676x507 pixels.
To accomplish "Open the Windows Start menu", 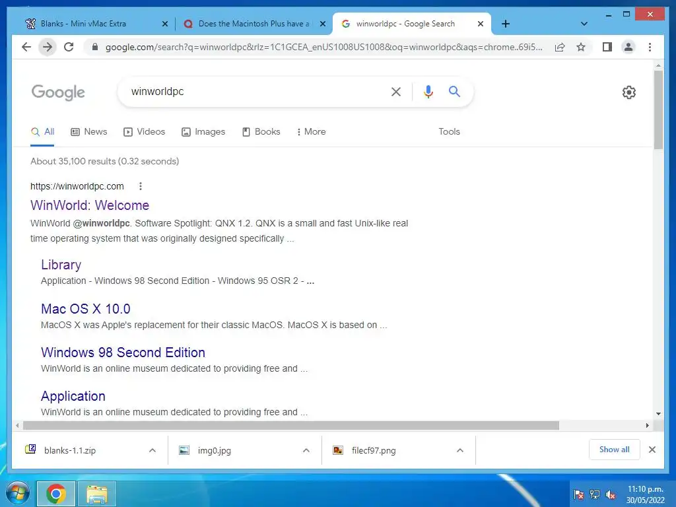I will [x=17, y=493].
